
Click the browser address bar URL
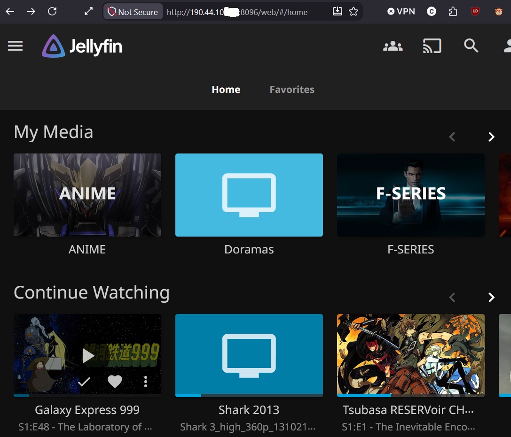click(x=237, y=12)
